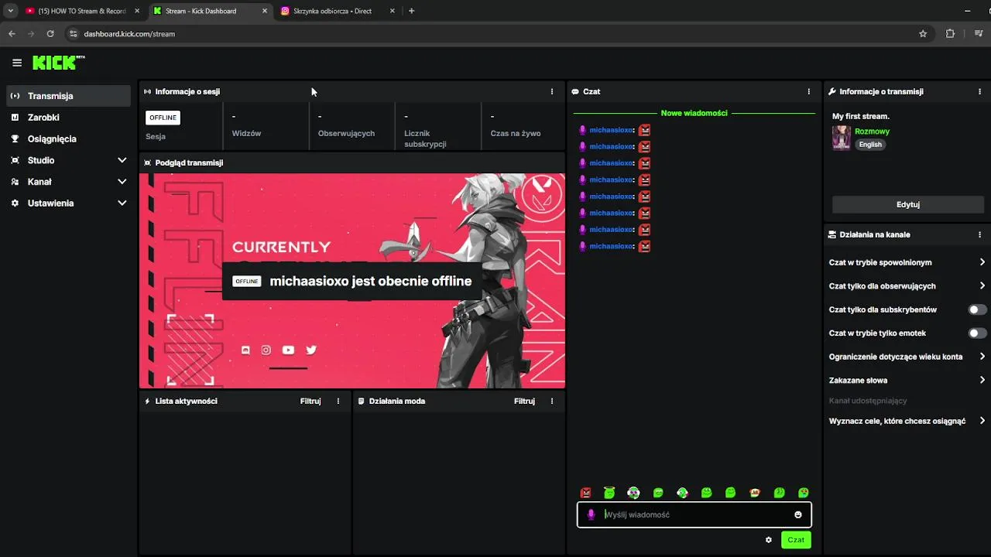Open the Lista aktywności three-dot menu
This screenshot has height=557, width=991.
tap(338, 401)
